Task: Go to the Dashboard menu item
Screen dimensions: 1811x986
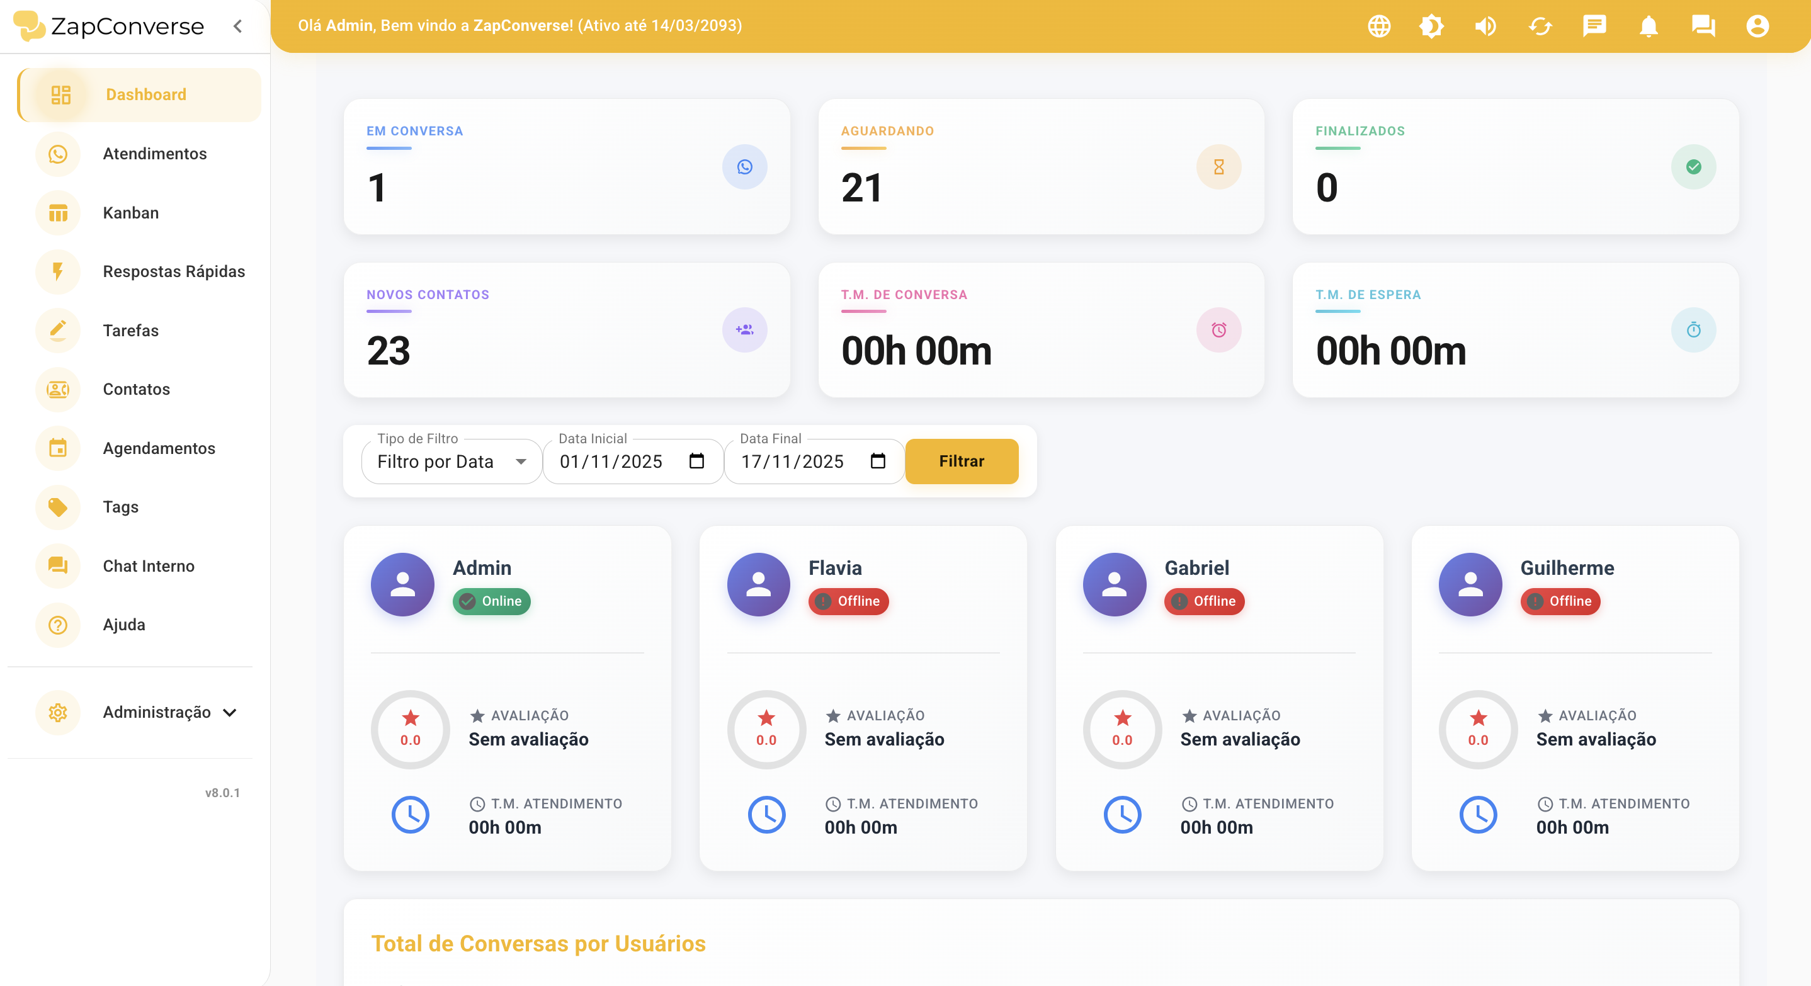Action: (x=145, y=94)
